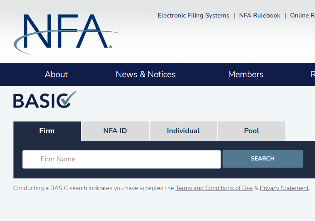Open Terms and Conditions of Use
This screenshot has height=221, width=315.
click(214, 188)
